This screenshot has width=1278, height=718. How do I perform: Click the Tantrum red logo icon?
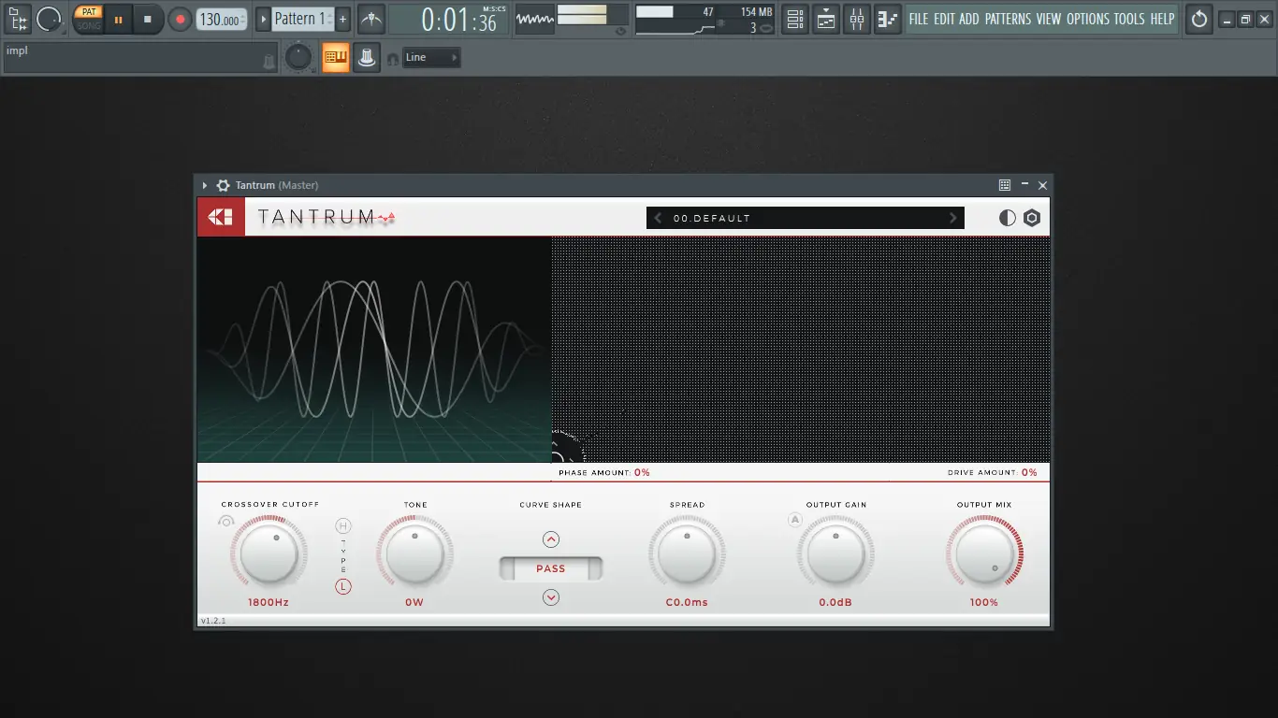[x=221, y=217]
